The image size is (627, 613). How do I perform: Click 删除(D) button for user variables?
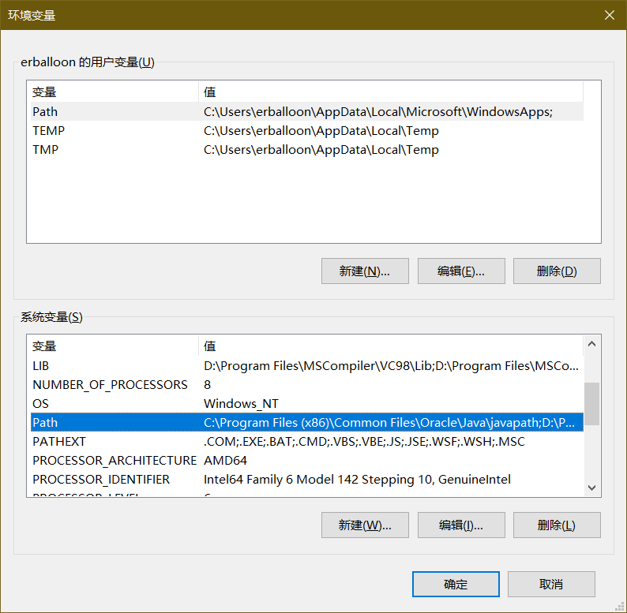point(557,271)
